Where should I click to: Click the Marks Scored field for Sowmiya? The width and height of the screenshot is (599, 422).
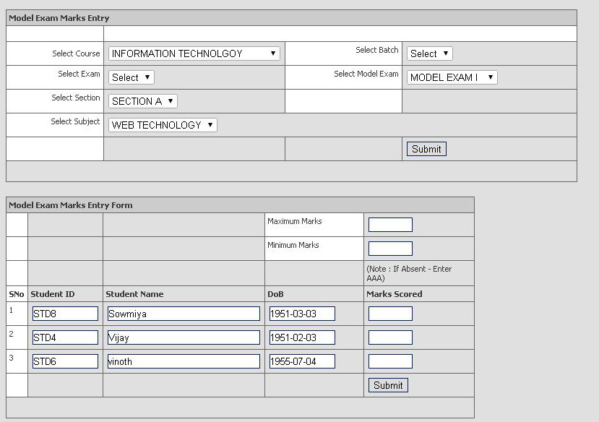pos(390,314)
